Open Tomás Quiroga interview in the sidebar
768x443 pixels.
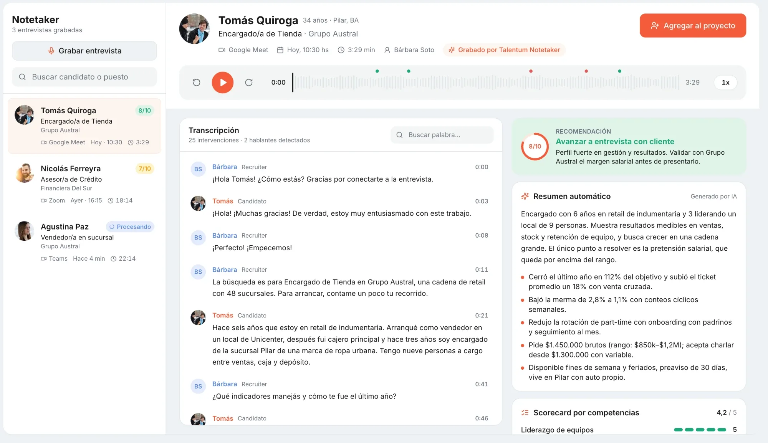tap(84, 126)
